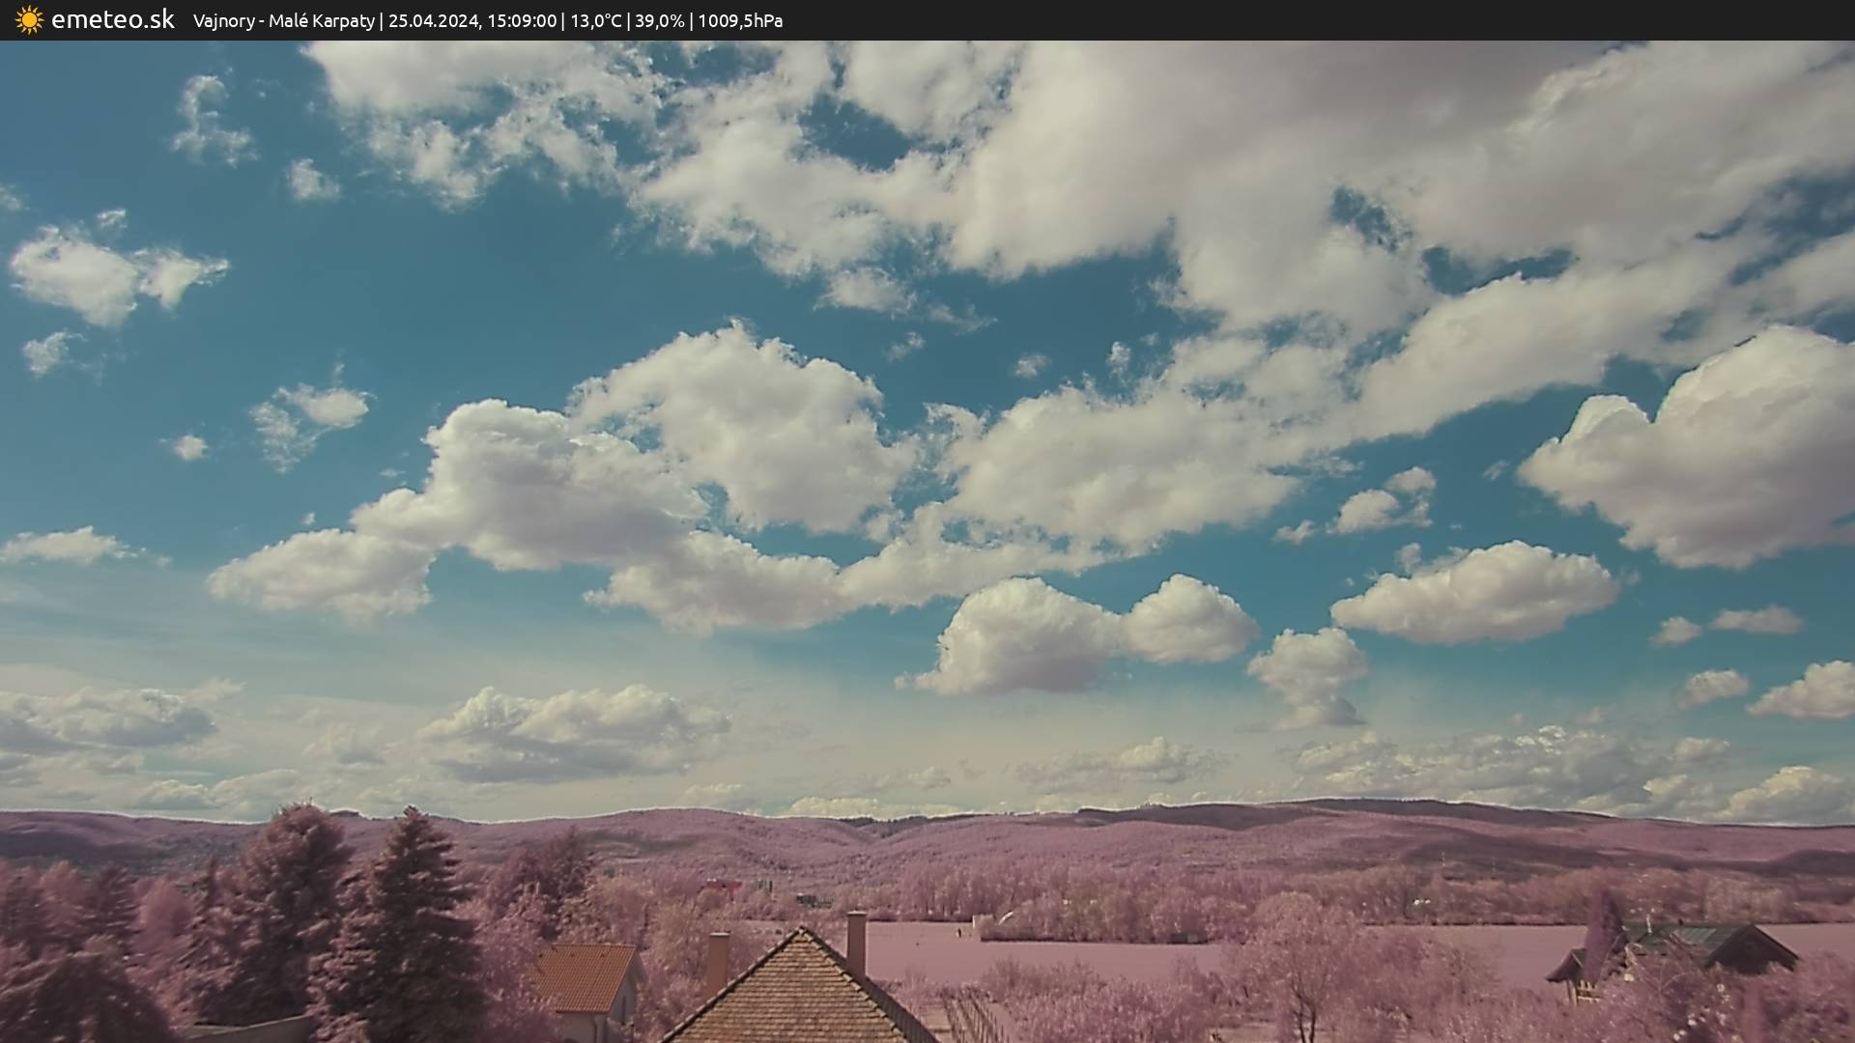The width and height of the screenshot is (1855, 1043).
Task: Click the 13,0°C temperature reading
Action: (595, 21)
